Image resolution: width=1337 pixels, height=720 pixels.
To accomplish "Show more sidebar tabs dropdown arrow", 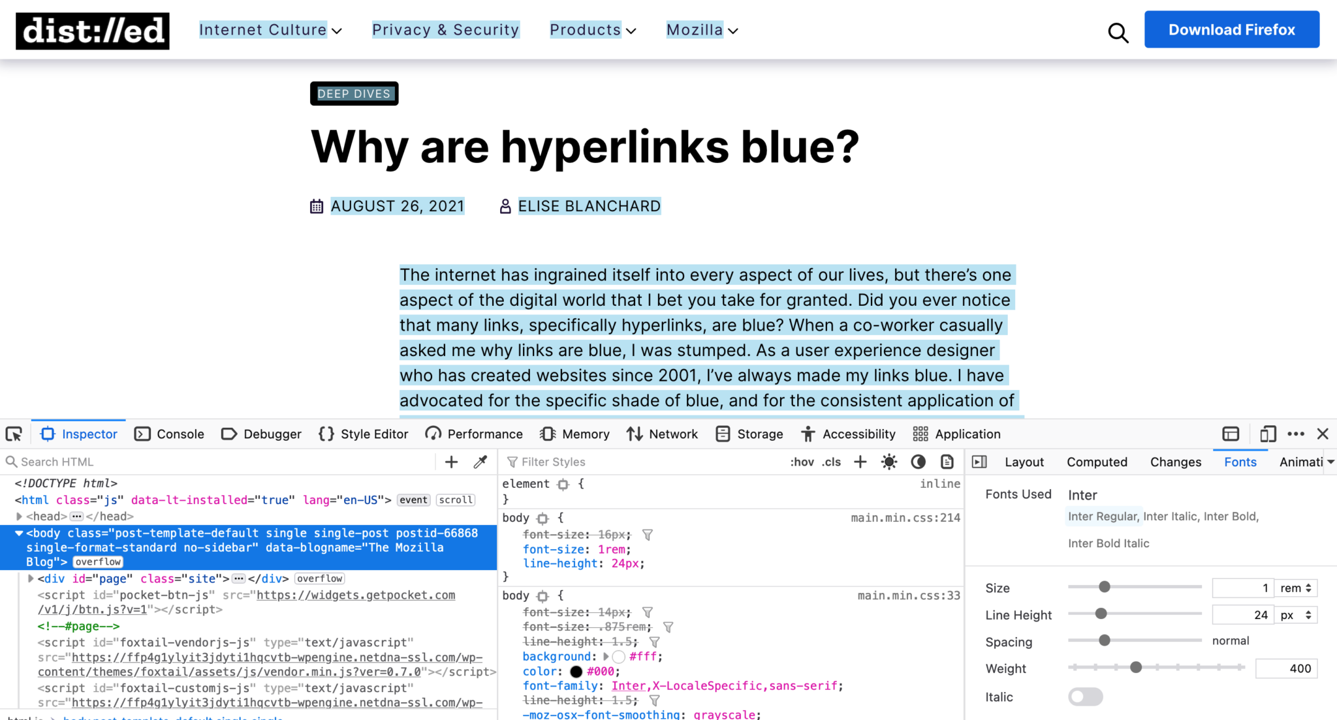I will tap(1330, 462).
